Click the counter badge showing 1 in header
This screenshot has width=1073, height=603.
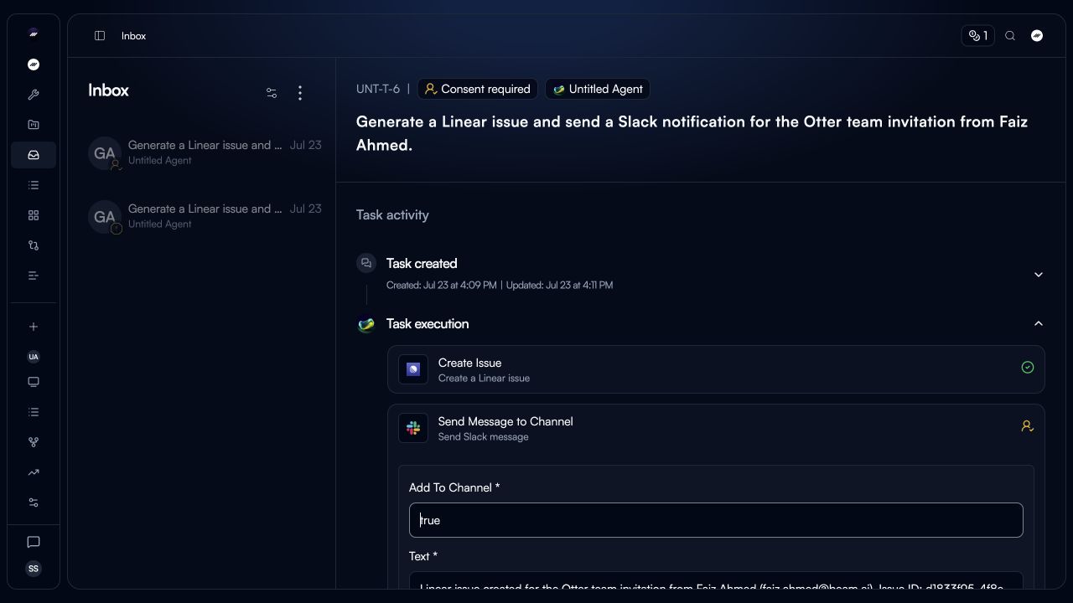coord(977,36)
